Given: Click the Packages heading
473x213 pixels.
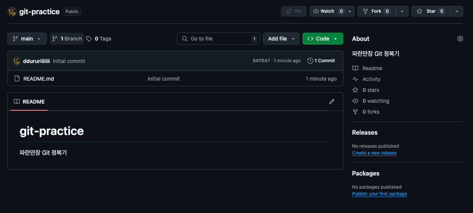Looking at the screenshot, I should click(x=366, y=173).
